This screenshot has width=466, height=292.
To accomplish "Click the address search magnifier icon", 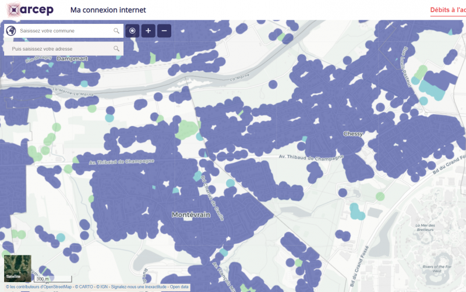I will [x=116, y=49].
